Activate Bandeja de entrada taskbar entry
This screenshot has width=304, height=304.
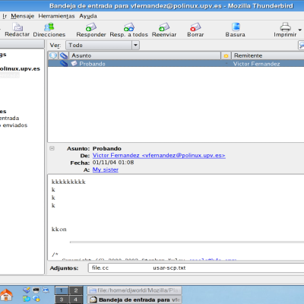(135, 299)
